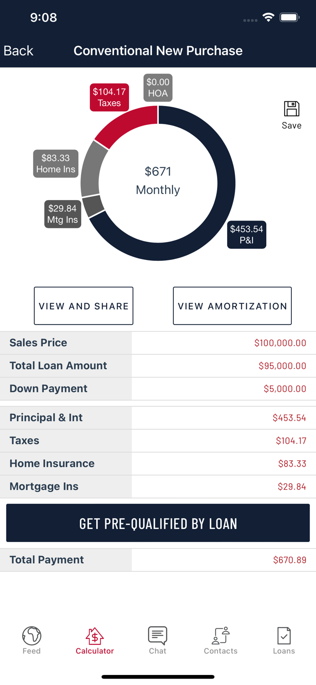Open VIEW AMORTIZATION
The image size is (316, 685).
[232, 306]
